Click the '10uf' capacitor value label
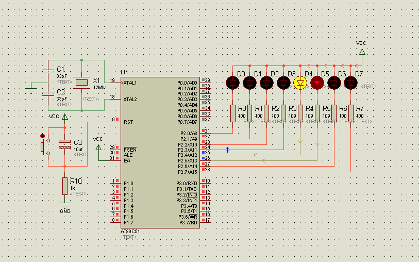Screen dimensions: 419x262 pos(78,150)
